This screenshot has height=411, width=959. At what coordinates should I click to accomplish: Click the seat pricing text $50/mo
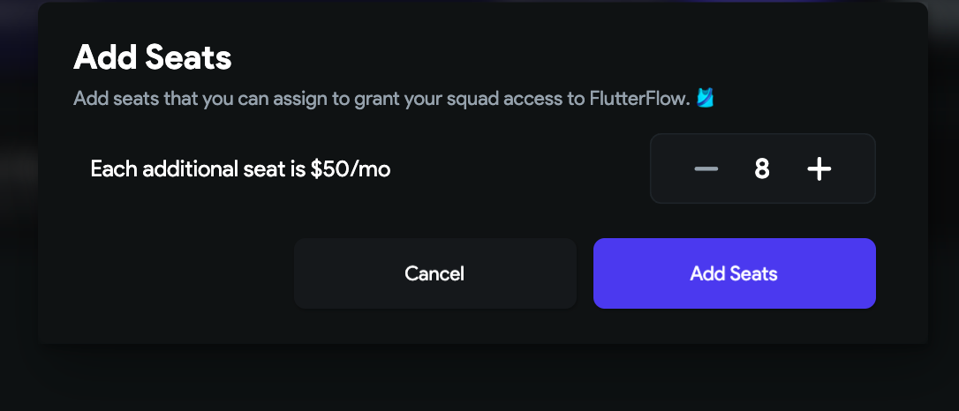pyautogui.click(x=350, y=169)
